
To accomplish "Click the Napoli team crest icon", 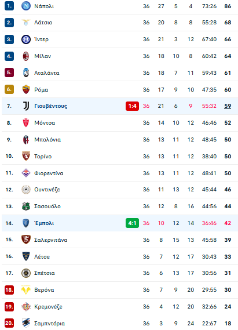I will (26, 6).
